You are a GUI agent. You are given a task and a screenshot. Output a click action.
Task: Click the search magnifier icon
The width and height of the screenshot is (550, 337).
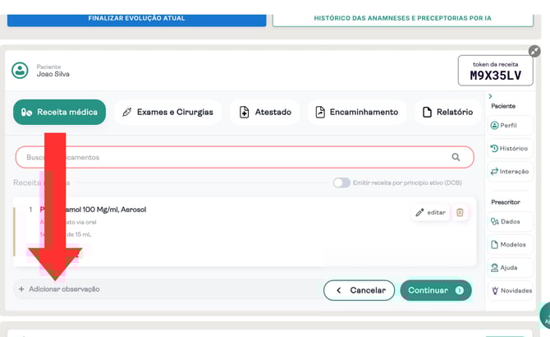pyautogui.click(x=456, y=157)
